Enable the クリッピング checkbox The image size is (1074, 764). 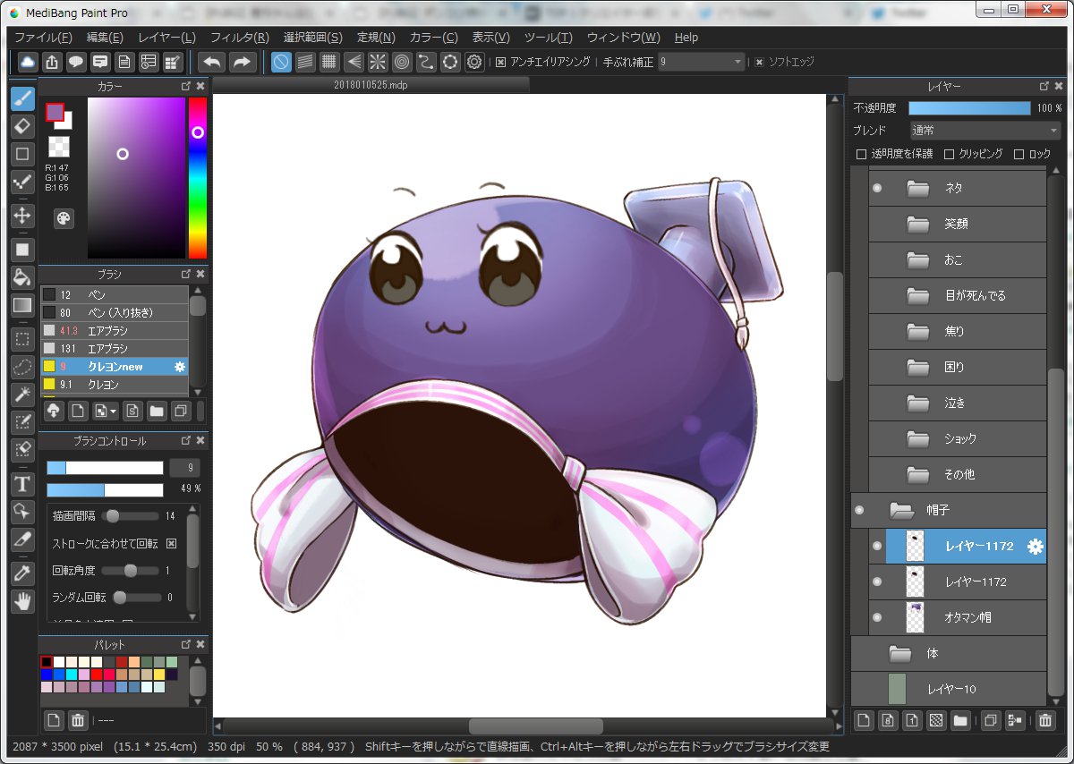pyautogui.click(x=950, y=154)
